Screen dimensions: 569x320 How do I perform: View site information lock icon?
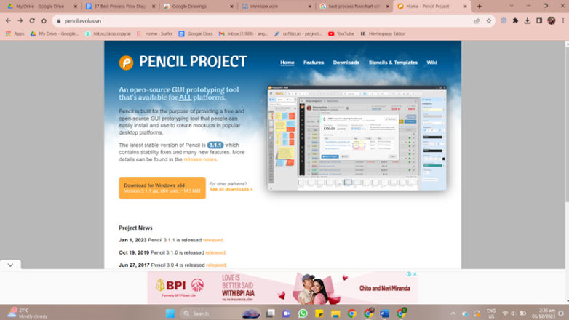coord(59,21)
